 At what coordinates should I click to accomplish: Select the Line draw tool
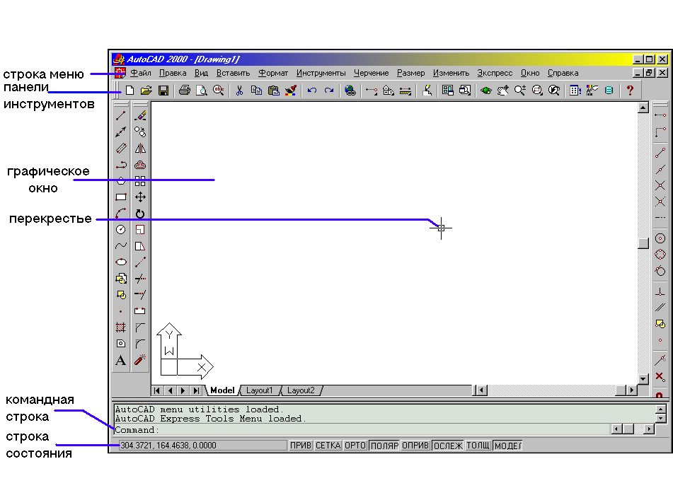[121, 115]
